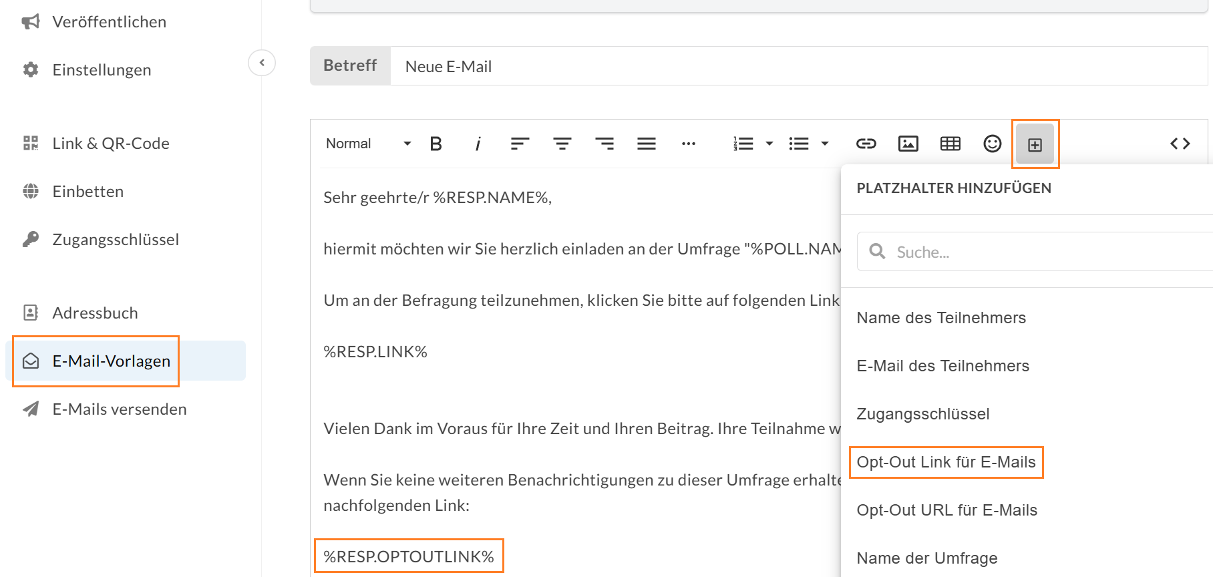
Task: Click the search magnifier in placeholder panel
Action: (877, 252)
